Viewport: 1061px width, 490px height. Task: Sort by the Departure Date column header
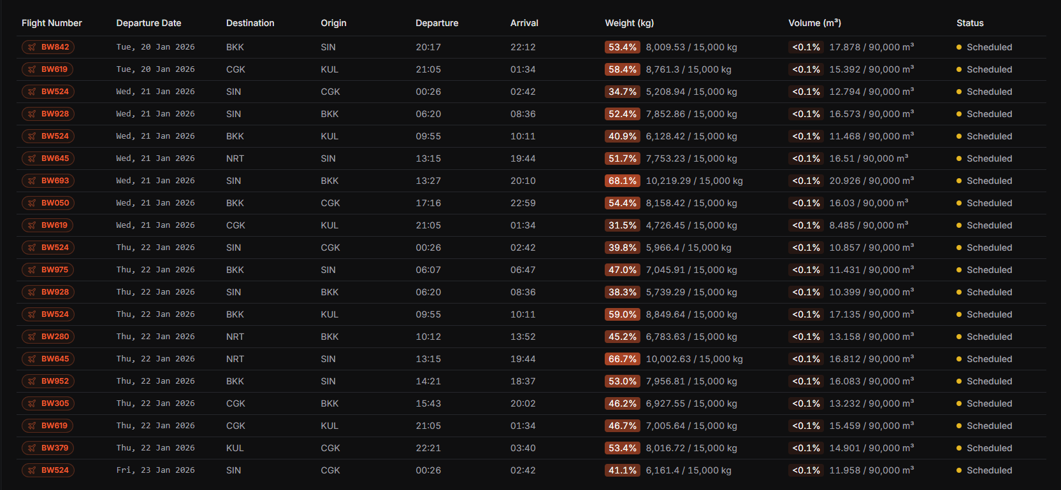[148, 23]
